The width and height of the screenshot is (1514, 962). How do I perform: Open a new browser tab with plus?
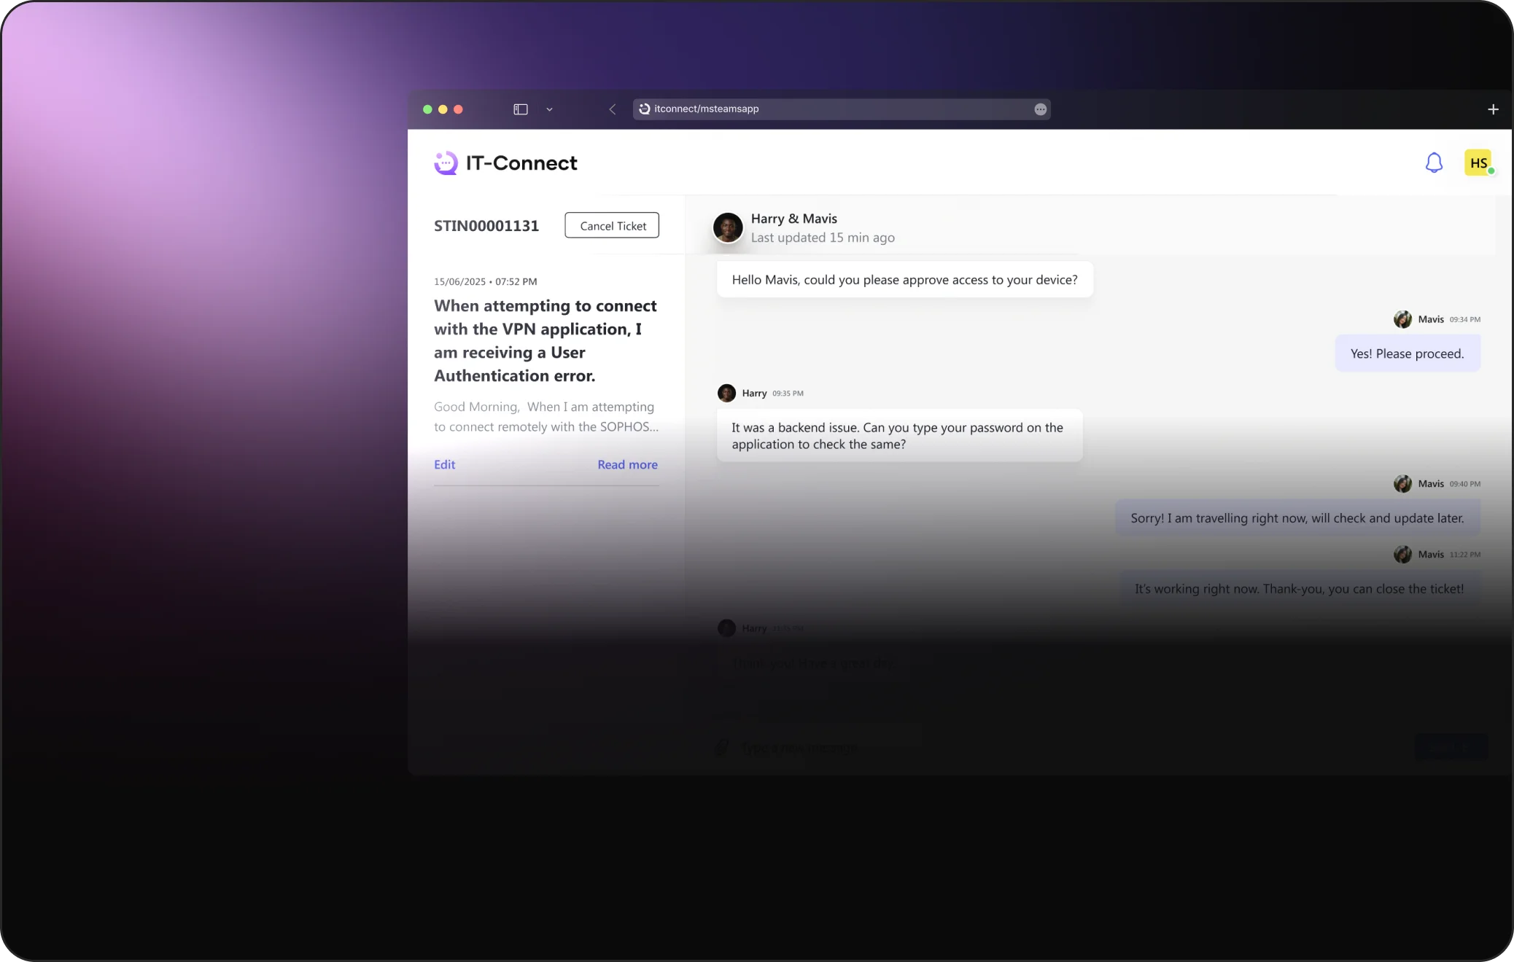1493,109
